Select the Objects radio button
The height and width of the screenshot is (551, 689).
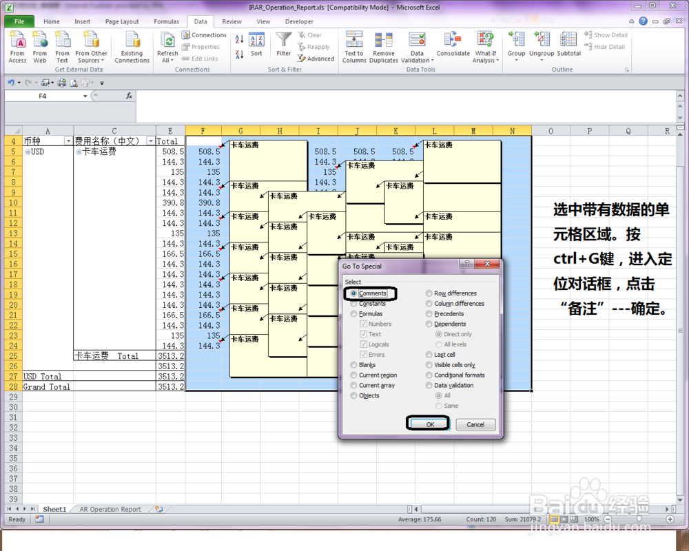pos(353,395)
